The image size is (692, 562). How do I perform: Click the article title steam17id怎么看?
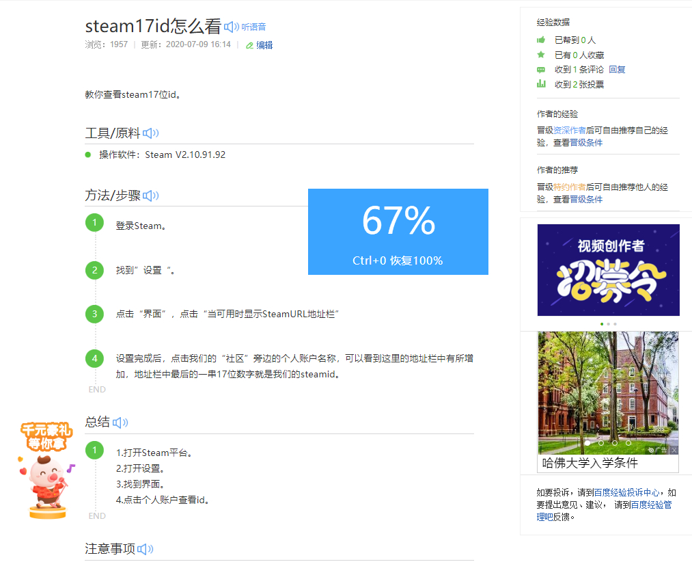[x=153, y=26]
